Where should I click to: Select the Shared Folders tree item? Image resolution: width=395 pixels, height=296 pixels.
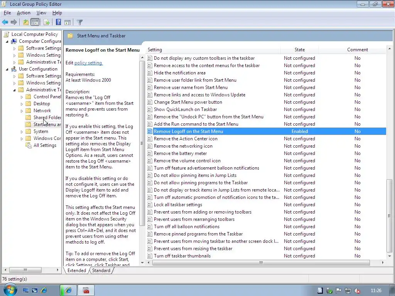pos(43,117)
